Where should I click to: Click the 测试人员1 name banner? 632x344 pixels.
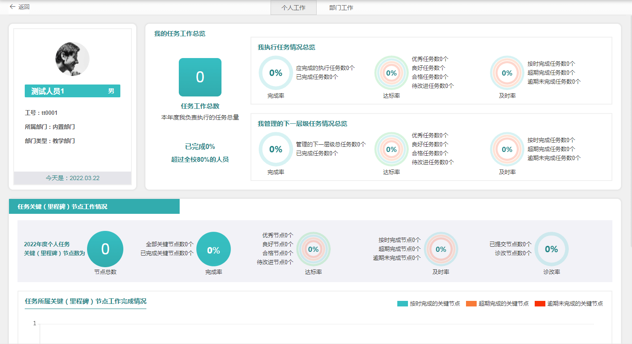[73, 91]
